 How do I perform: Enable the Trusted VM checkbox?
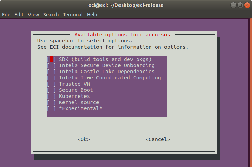[51, 84]
